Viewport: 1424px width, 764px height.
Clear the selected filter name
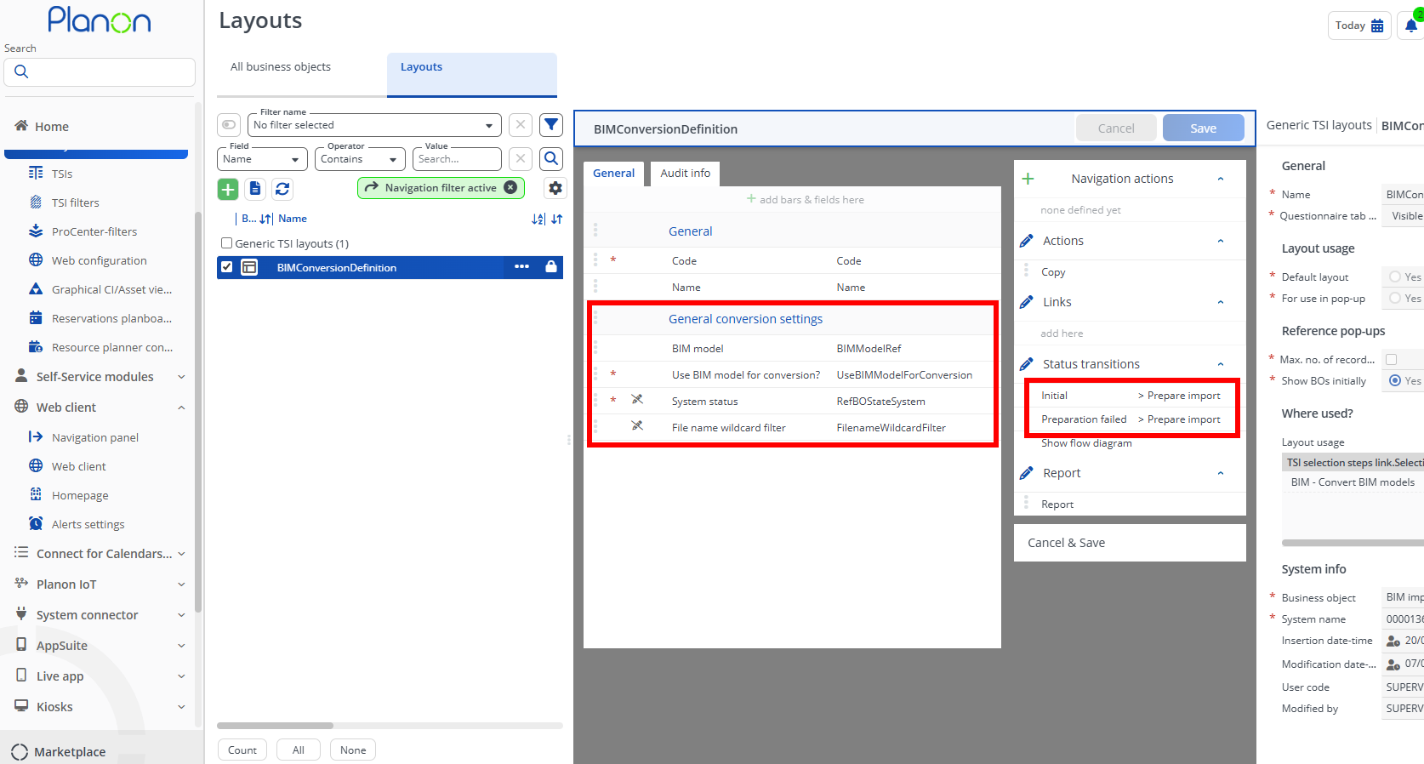521,125
